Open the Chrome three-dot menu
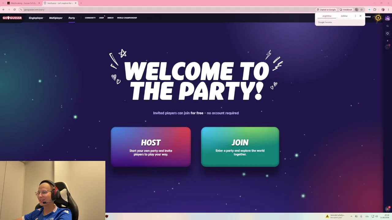This screenshot has width=392, height=220. click(388, 9)
